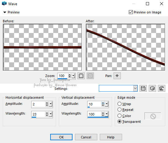
Task: Click the zoom to 100% icon
Action: click(90, 76)
